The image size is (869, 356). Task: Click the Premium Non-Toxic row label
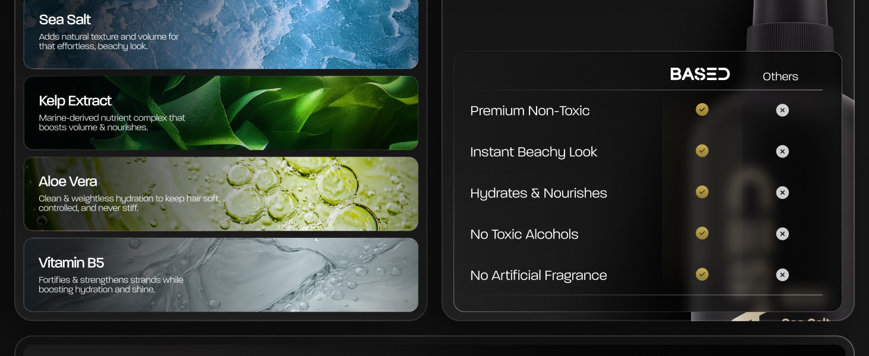pyautogui.click(x=529, y=111)
